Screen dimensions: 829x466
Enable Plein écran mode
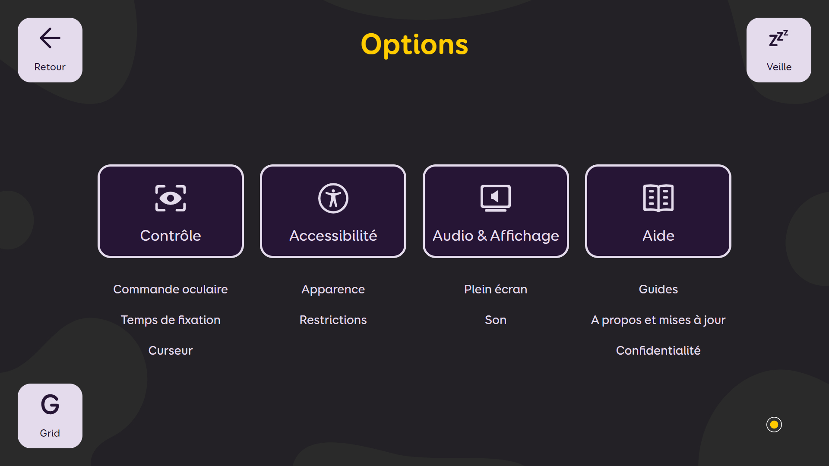coord(495,289)
